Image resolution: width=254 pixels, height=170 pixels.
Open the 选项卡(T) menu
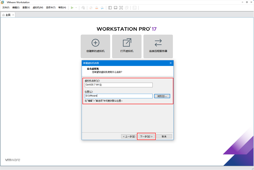[51, 8]
